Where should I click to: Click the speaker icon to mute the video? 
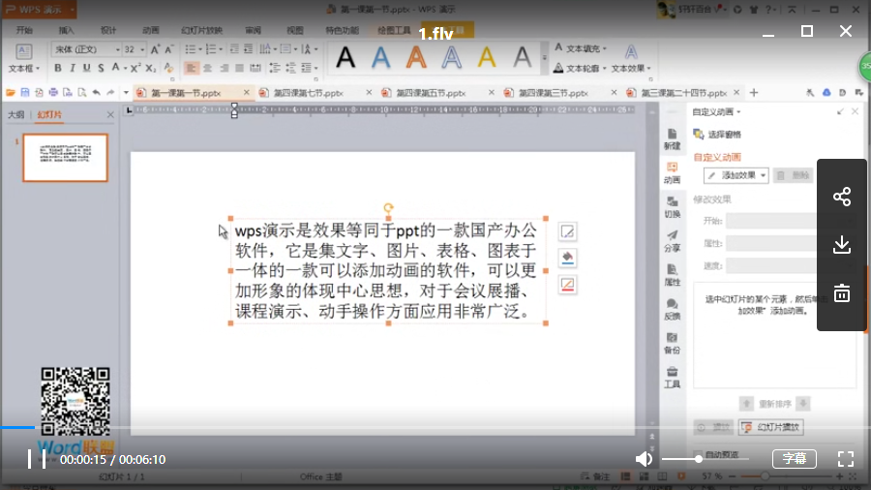pyautogui.click(x=644, y=459)
